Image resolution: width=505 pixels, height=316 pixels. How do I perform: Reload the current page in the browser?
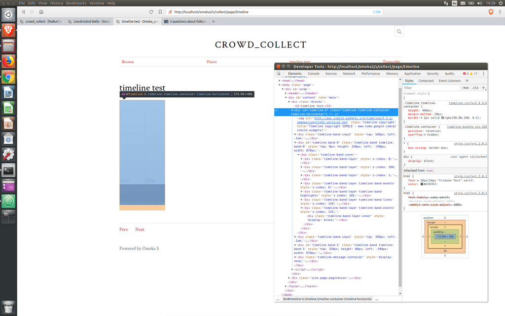pos(151,11)
